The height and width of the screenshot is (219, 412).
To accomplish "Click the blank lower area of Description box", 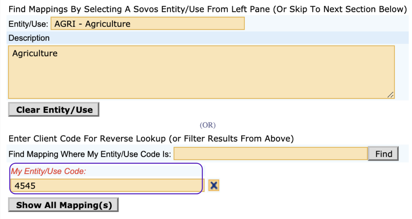I will tap(201, 79).
